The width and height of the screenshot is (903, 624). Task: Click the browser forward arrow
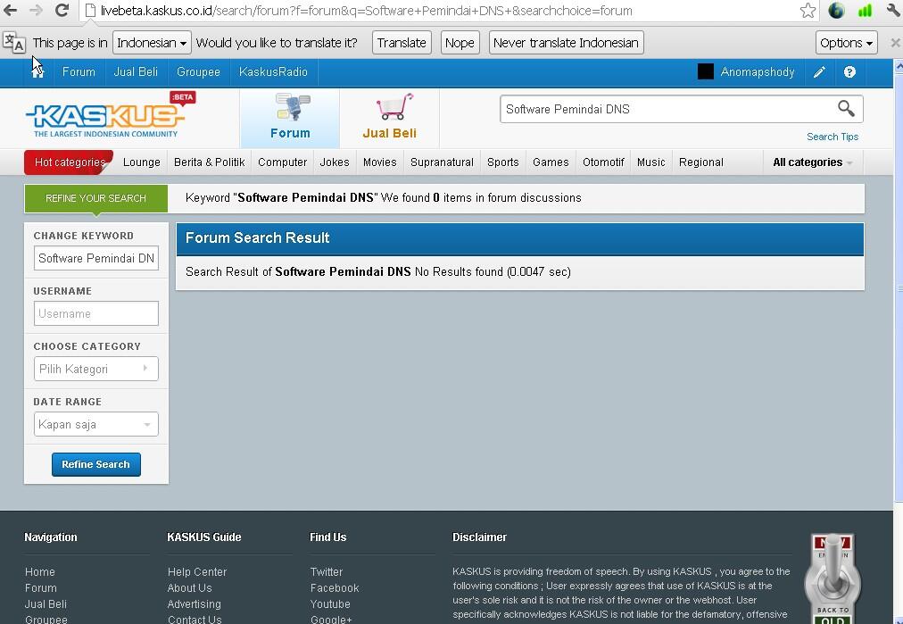[x=36, y=10]
